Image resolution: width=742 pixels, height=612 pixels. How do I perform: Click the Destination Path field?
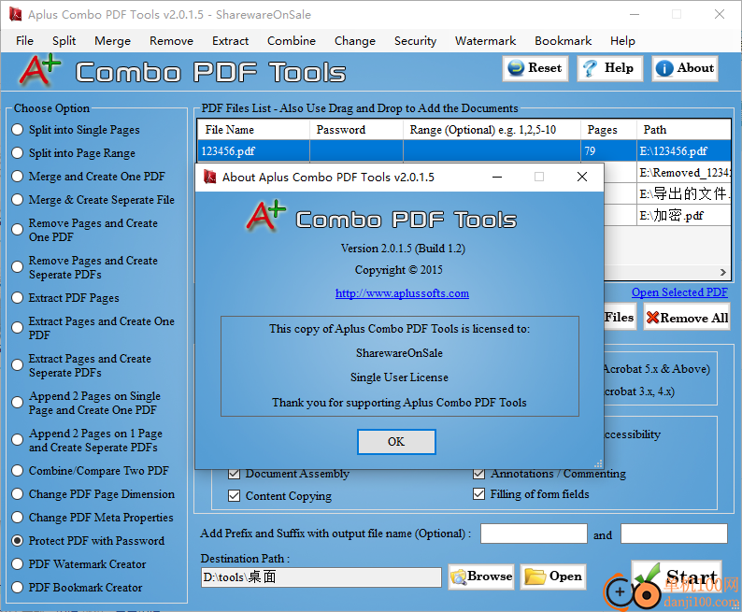click(x=321, y=577)
